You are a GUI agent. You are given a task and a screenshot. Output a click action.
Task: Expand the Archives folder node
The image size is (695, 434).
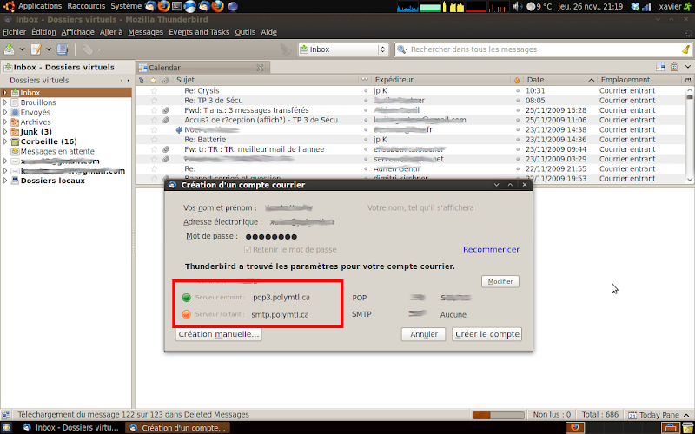tap(5, 122)
